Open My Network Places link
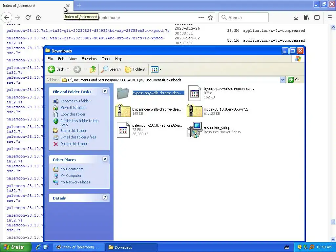336x252 pixels. coord(75,182)
